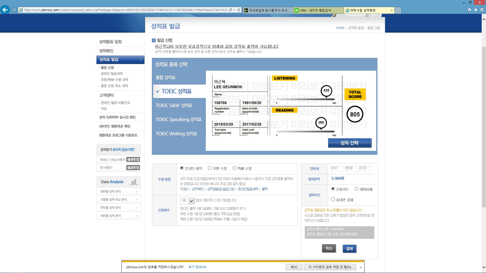The width and height of the screenshot is (486, 273).
Task: Open the address bar dropdown arrow
Action: [x=235, y=10]
